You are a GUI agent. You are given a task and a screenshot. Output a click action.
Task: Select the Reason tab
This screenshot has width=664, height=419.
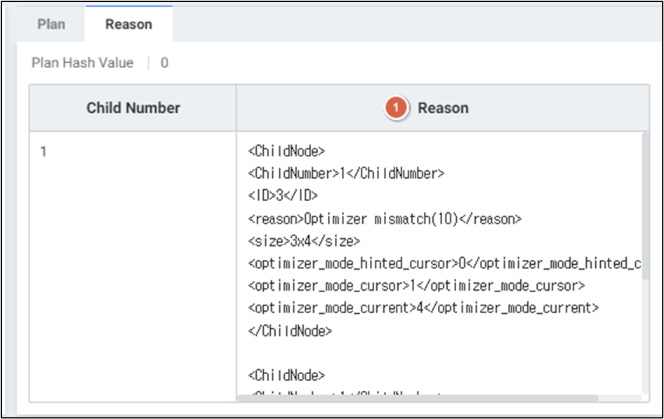[128, 25]
